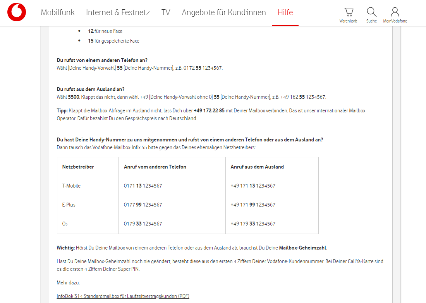This screenshot has width=426, height=303.
Task: Open the Internet & Festnetz menu
Action: [118, 12]
